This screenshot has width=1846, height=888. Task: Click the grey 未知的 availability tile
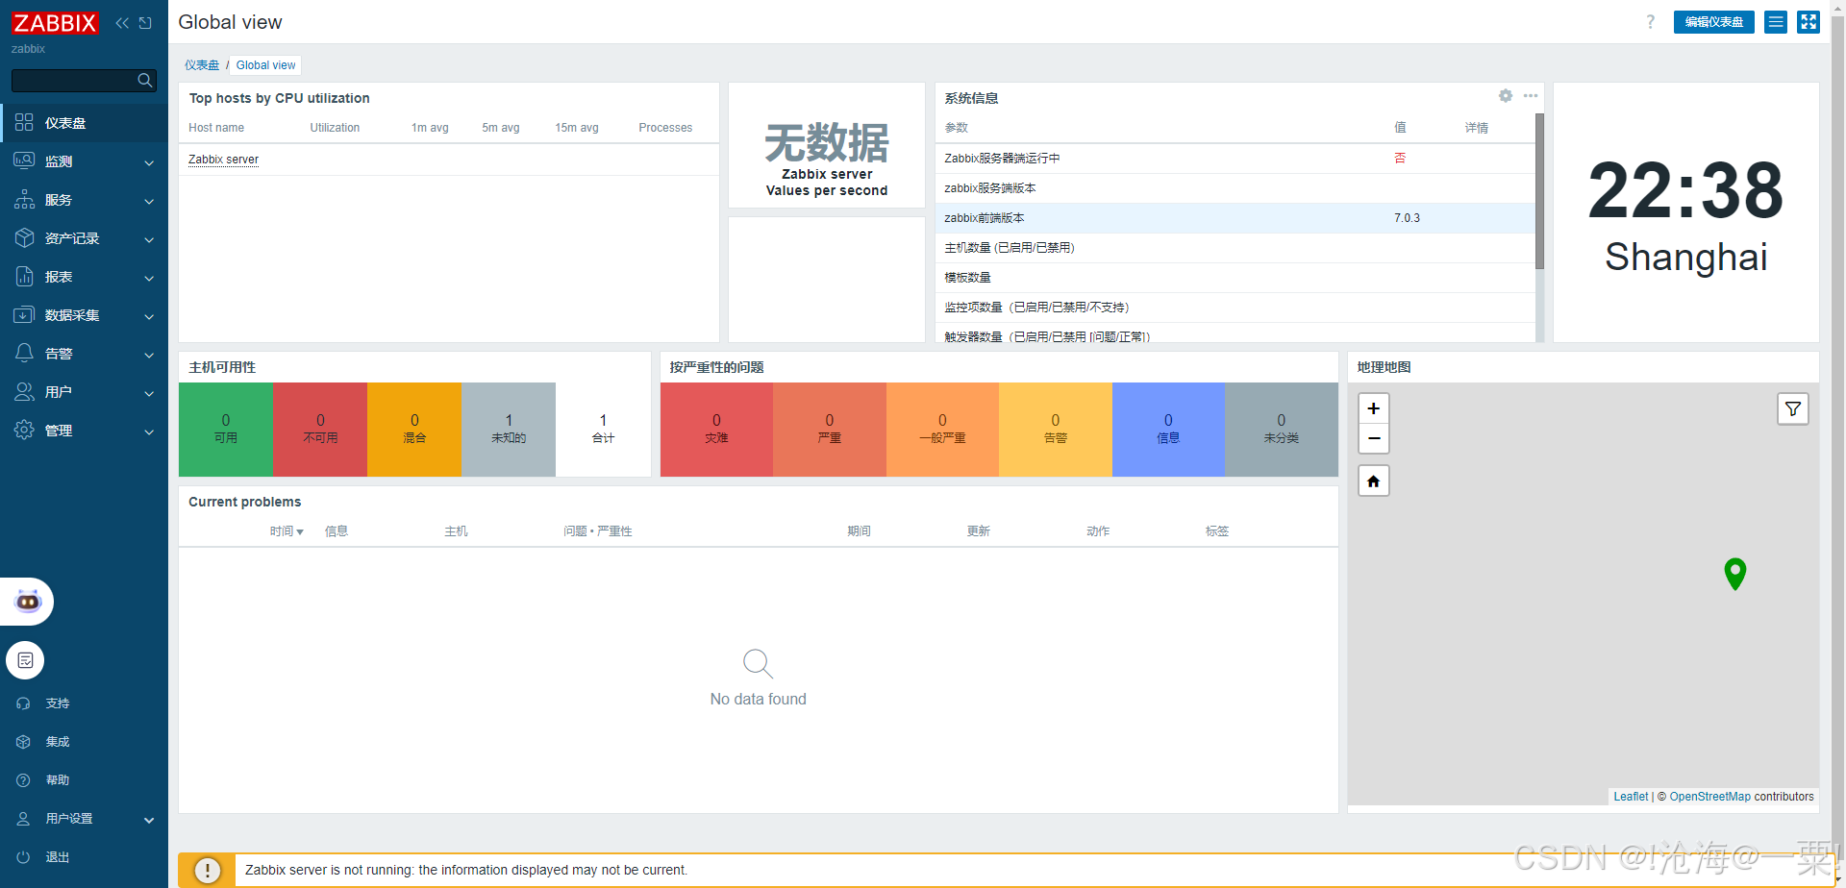(x=509, y=429)
